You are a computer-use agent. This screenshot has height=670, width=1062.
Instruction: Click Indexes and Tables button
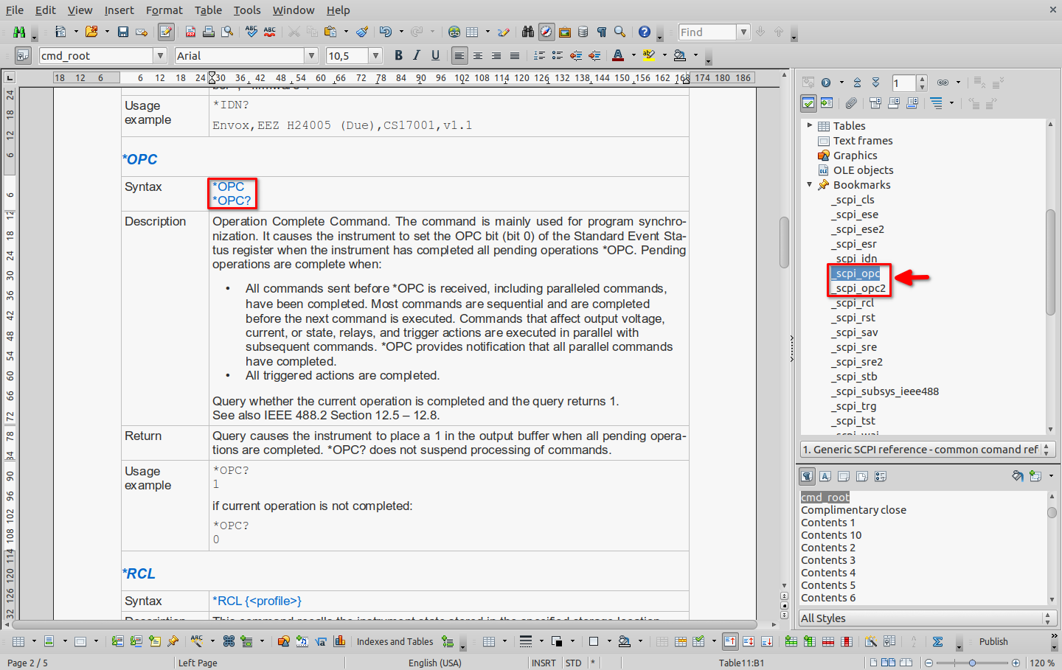point(395,641)
